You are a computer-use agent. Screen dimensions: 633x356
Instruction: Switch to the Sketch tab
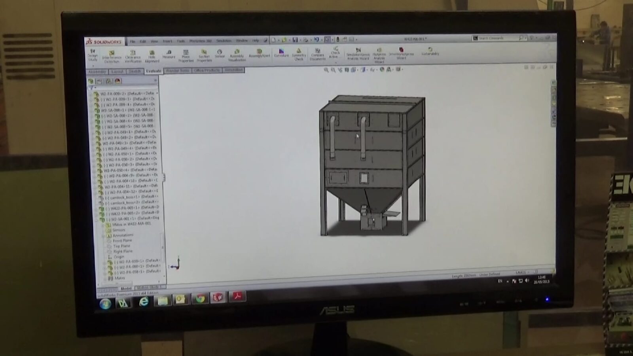pyautogui.click(x=135, y=71)
